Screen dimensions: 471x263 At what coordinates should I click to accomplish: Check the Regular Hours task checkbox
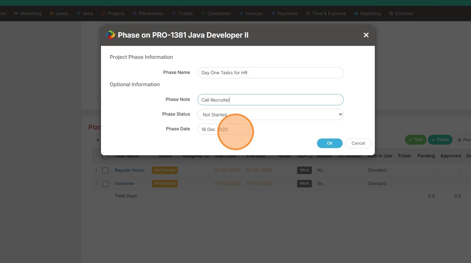click(x=105, y=170)
